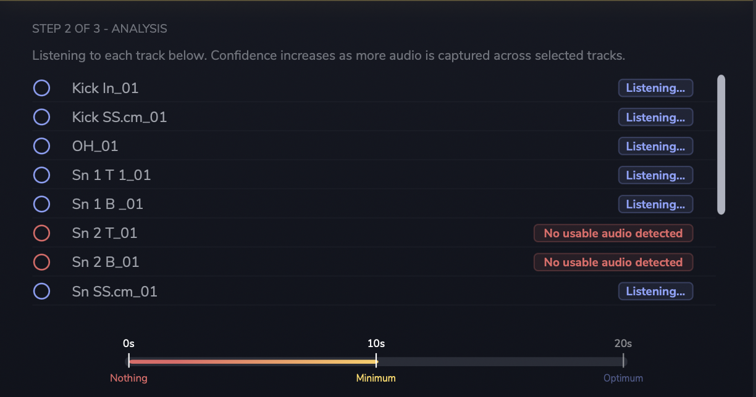Viewport: 756px width, 397px height.
Task: Click the Kick SS.cm_01 track name
Action: click(x=119, y=117)
